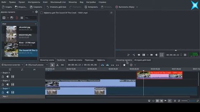Click the Выполнить сборку render button

coord(125,7)
